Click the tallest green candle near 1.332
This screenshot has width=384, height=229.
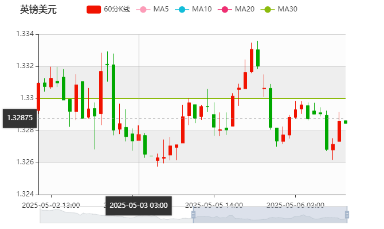tap(113, 97)
